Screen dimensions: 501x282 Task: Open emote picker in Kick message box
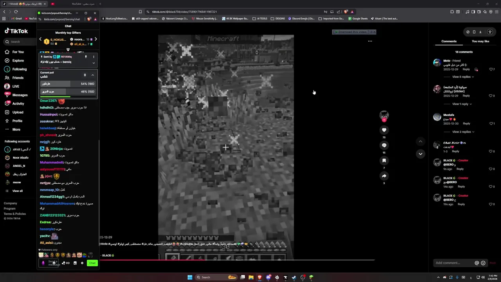(x=54, y=263)
